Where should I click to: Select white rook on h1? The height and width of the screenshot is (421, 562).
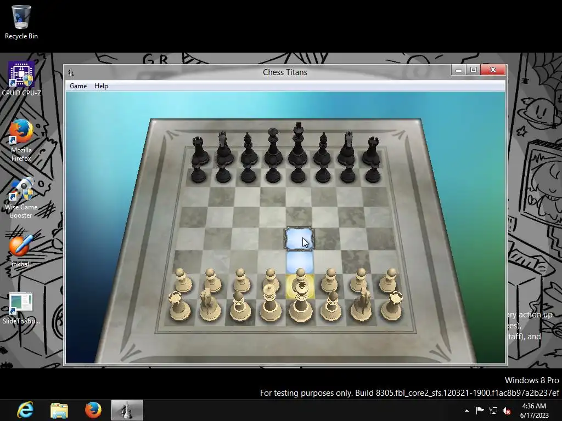pos(392,306)
